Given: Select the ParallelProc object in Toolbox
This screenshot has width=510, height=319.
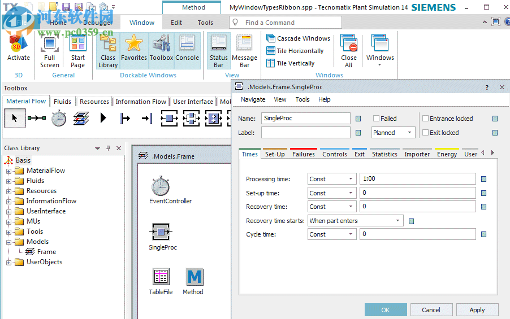Looking at the screenshot, I should (191, 118).
